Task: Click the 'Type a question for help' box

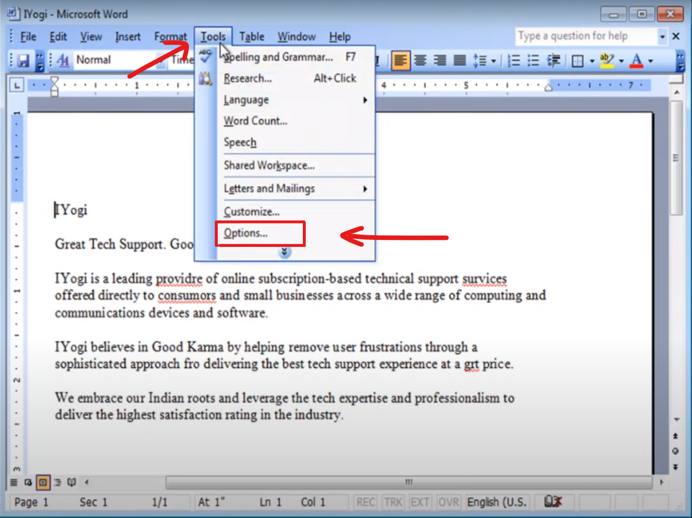Action: click(586, 36)
